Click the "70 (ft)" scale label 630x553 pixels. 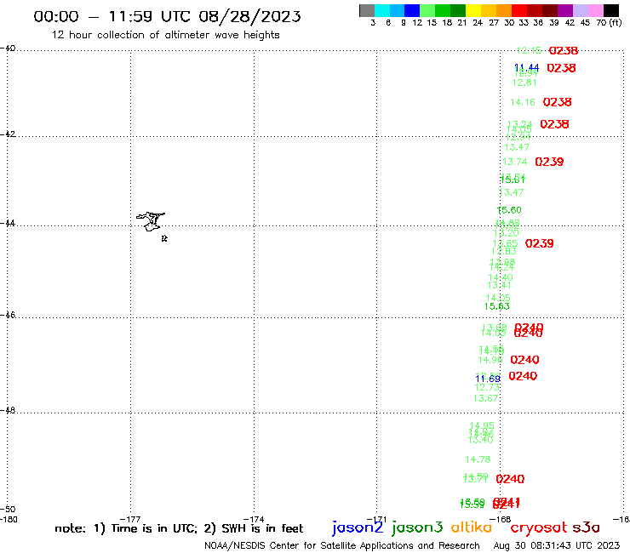[x=609, y=23]
